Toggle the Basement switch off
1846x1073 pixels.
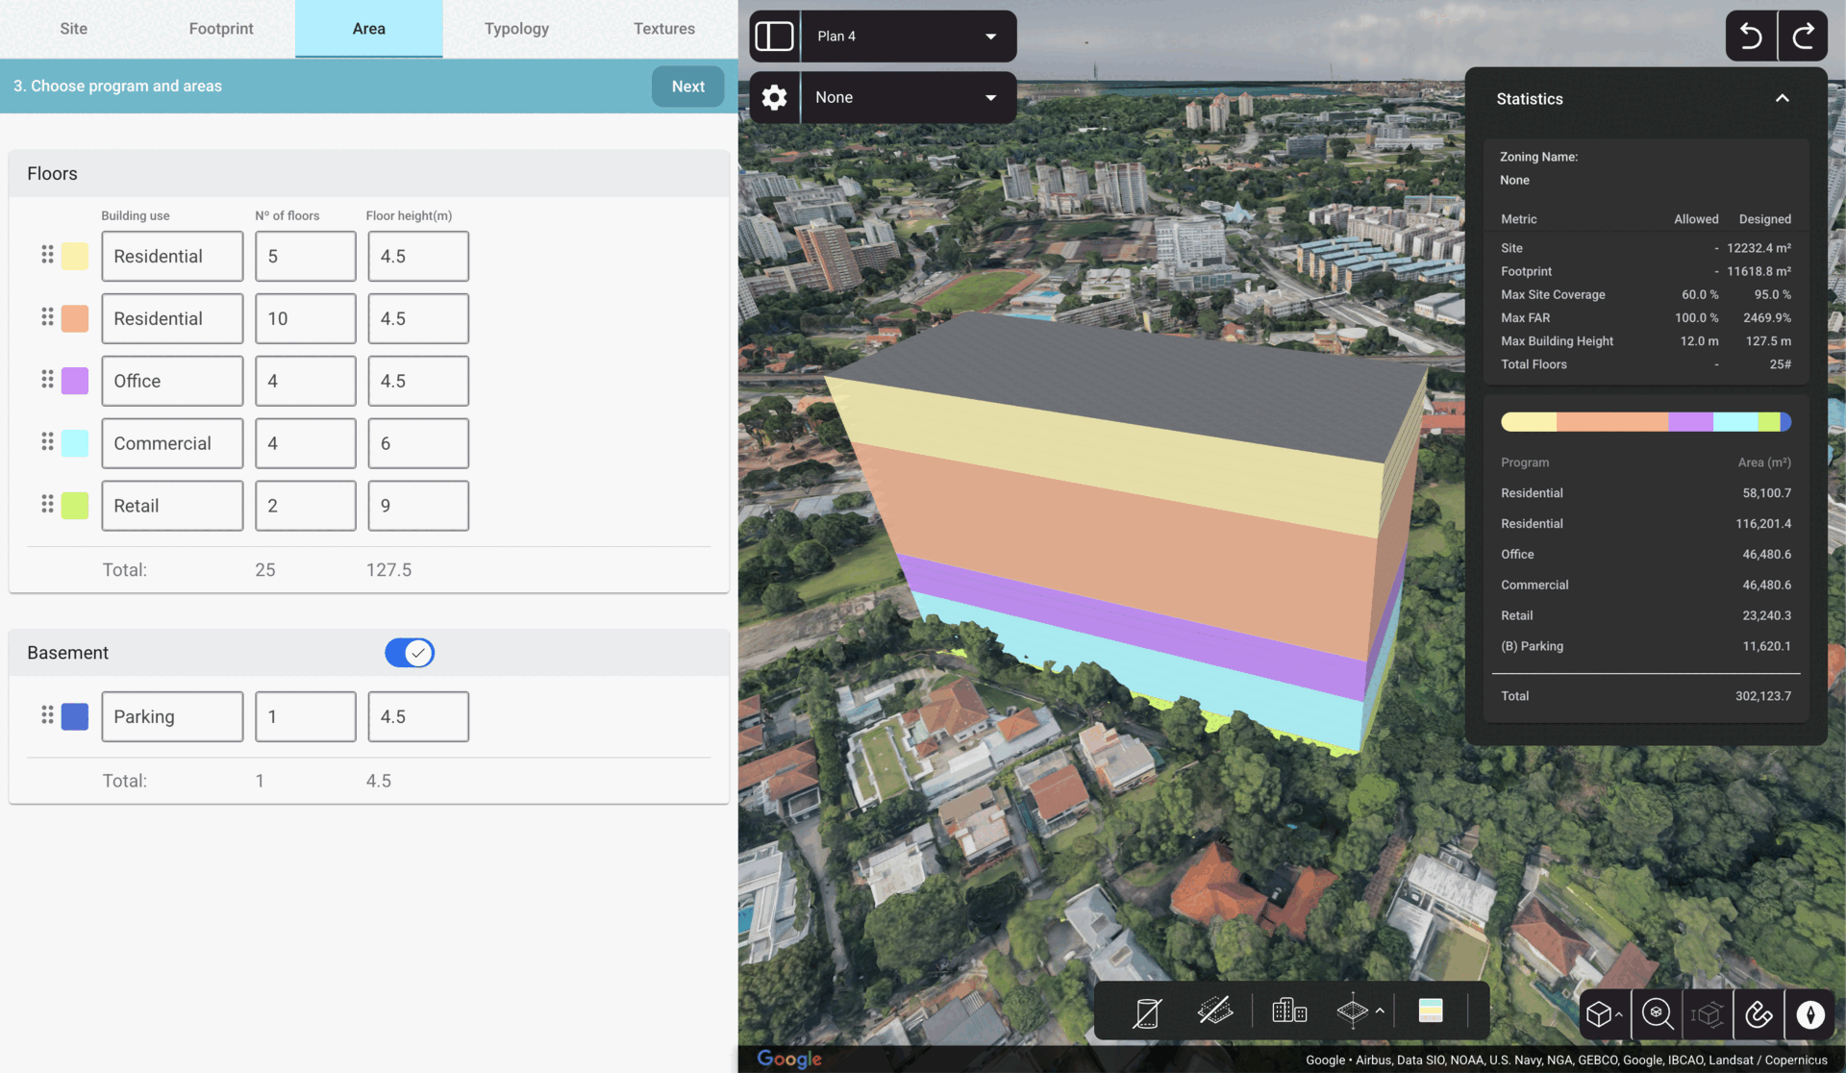point(410,653)
